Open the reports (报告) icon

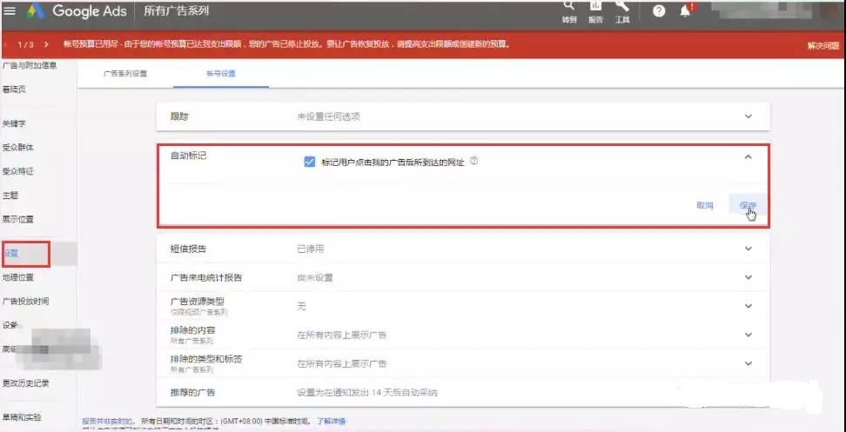(x=595, y=10)
